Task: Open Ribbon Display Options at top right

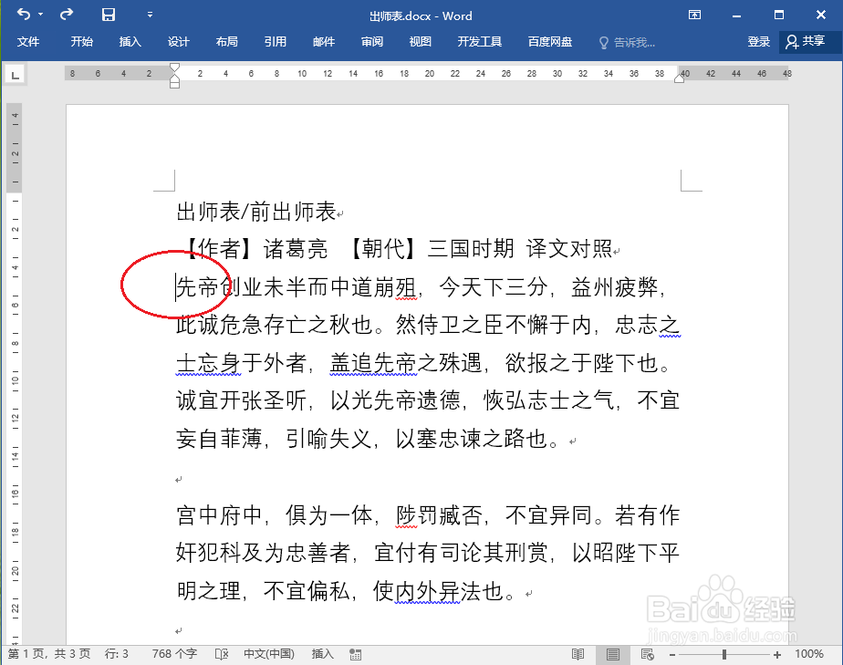Action: point(695,16)
